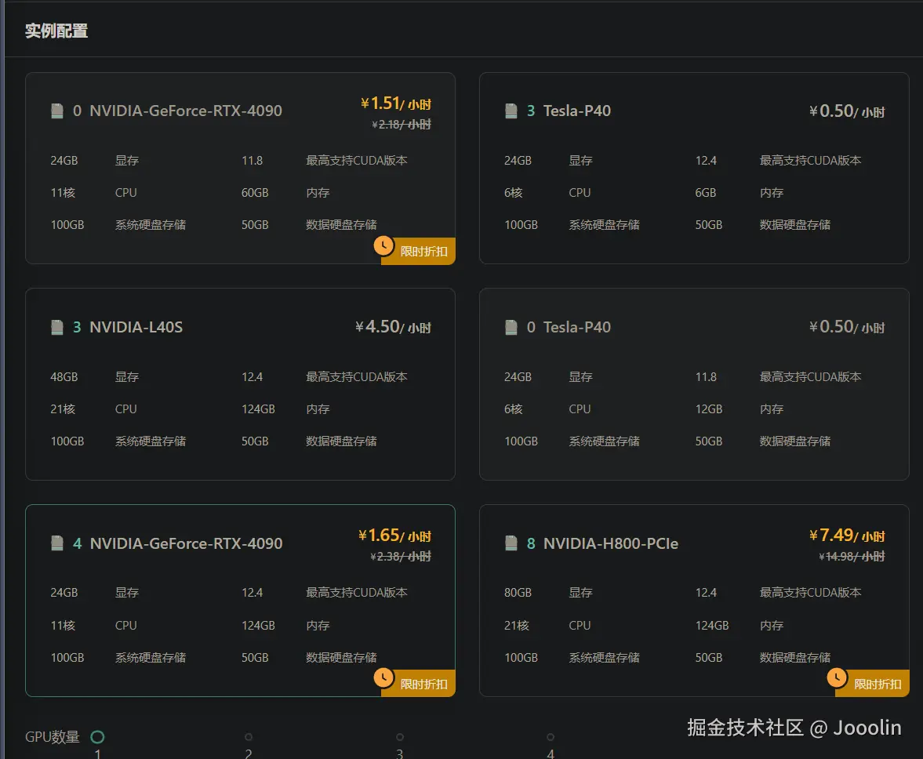Click the 80GB 显存 value

point(518,593)
